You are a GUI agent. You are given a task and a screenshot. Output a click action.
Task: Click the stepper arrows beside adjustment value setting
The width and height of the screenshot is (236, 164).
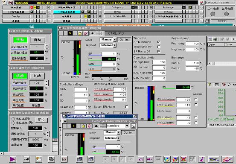47,134
